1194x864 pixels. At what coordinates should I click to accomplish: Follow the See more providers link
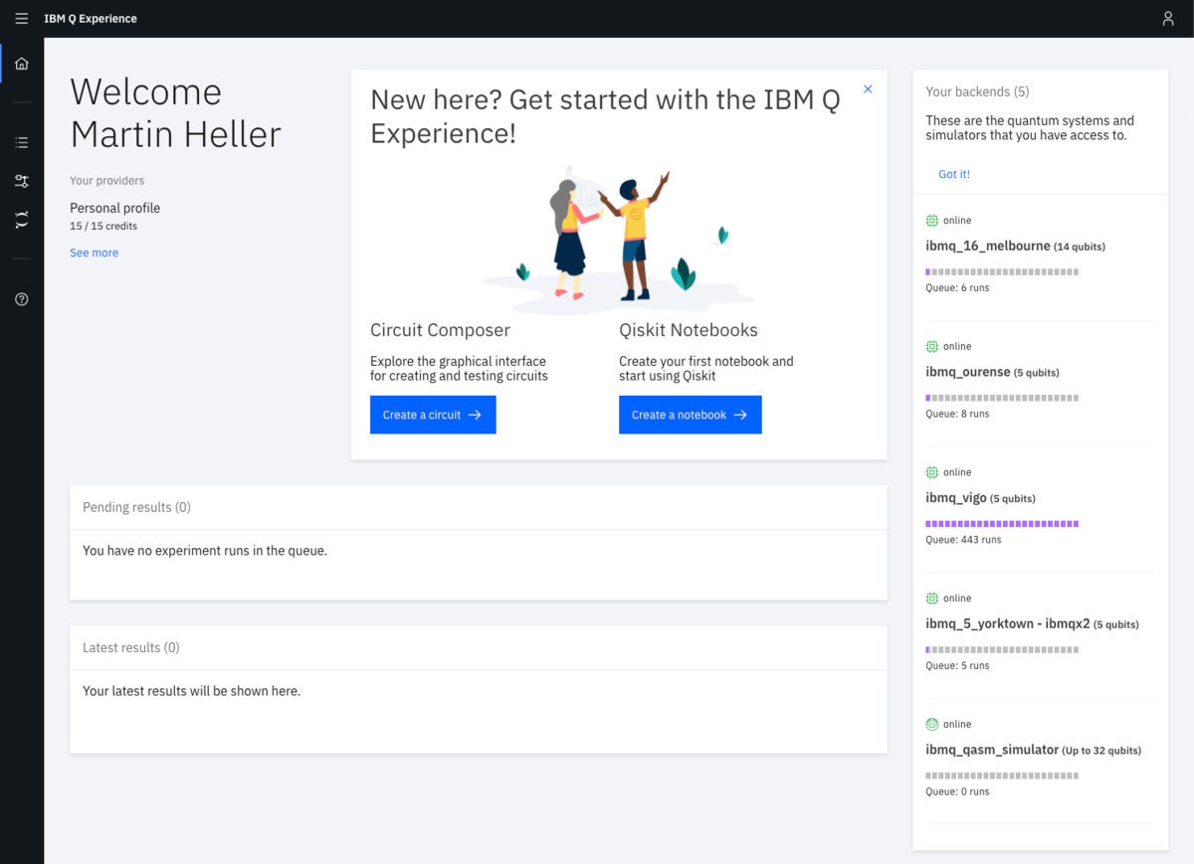point(94,253)
